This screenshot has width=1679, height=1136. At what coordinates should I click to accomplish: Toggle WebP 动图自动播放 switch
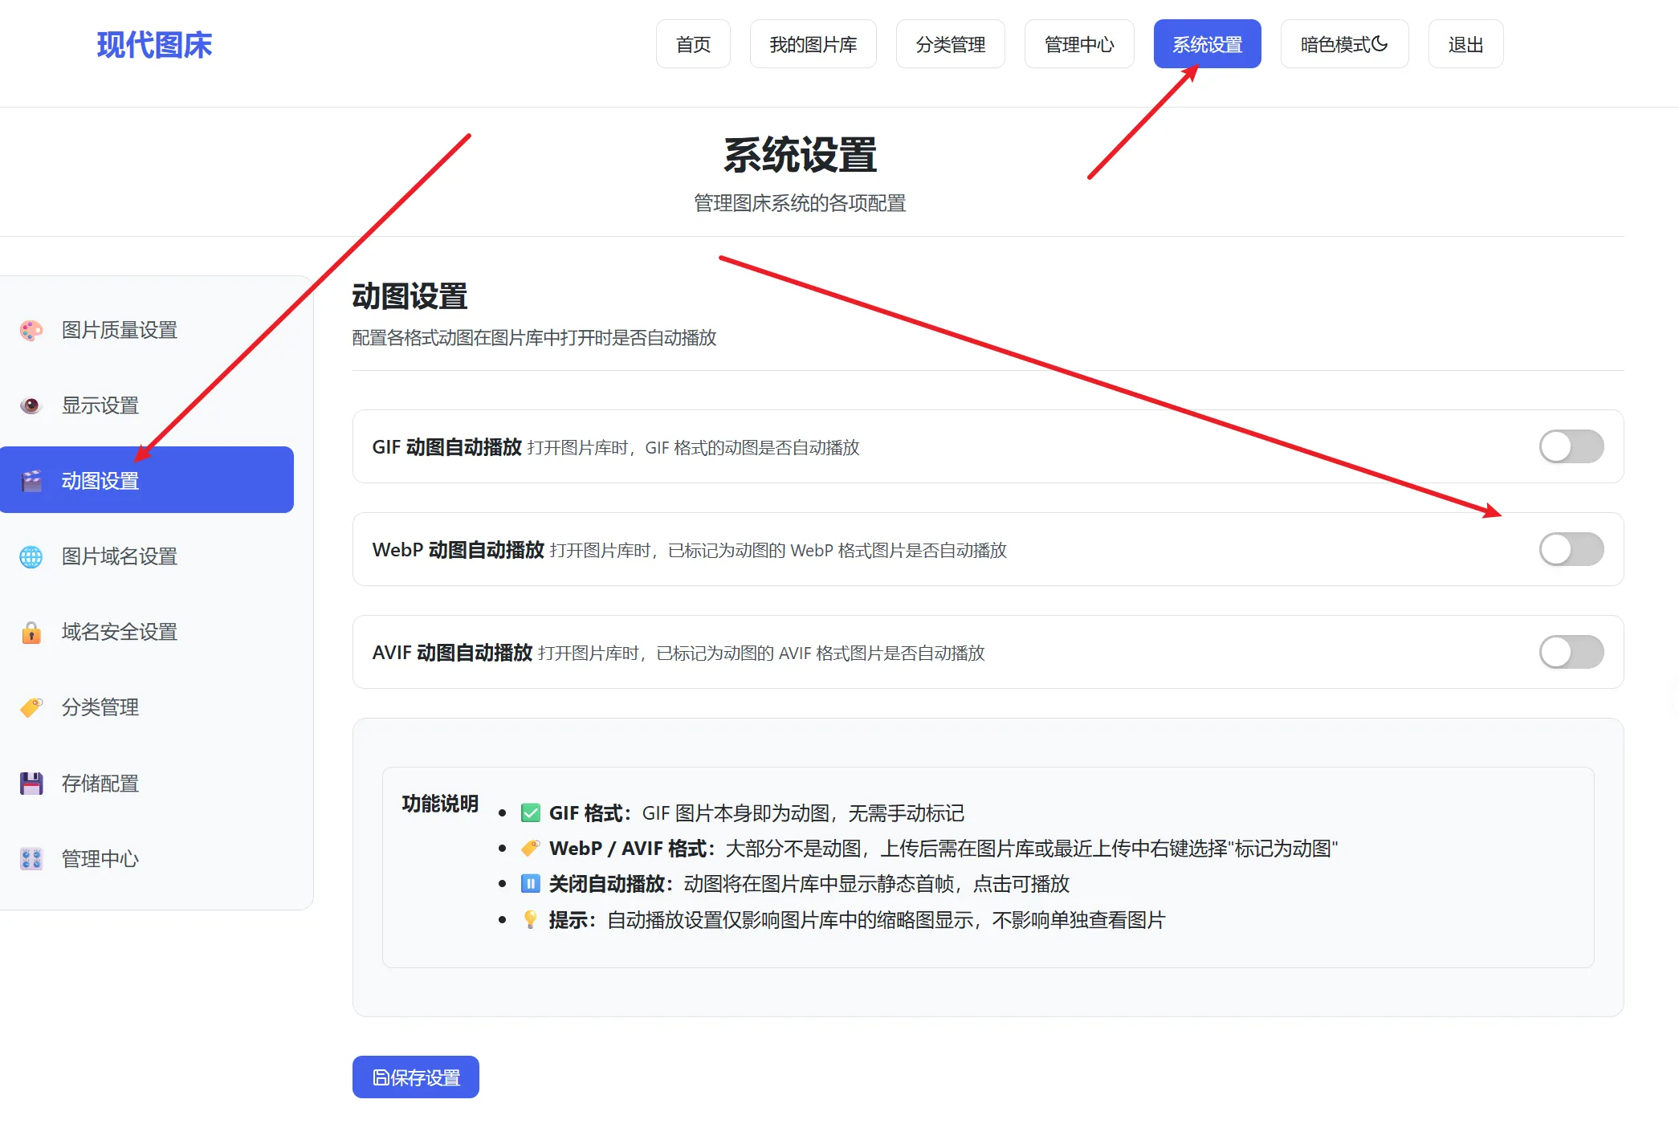(x=1571, y=549)
